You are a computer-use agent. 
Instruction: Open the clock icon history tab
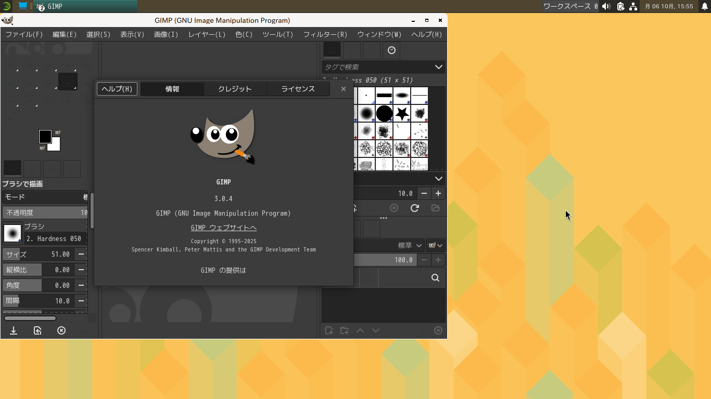391,50
